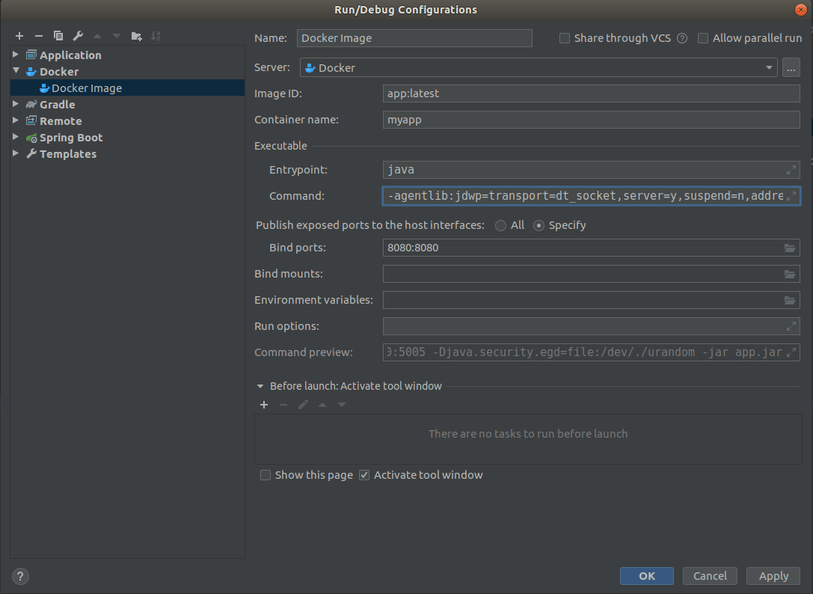Add a new run configuration
813x594 pixels.
point(19,35)
